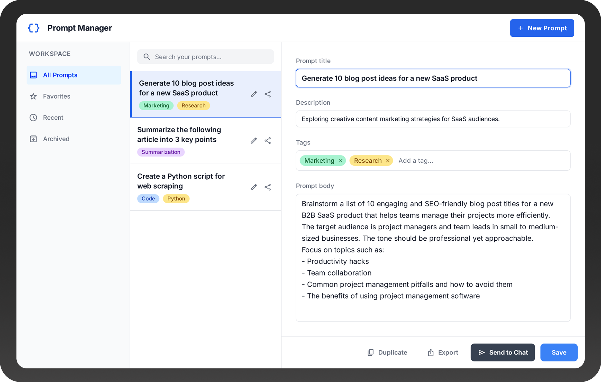
Task: Click the edit pencil on SaaS blog prompt
Action: pyautogui.click(x=253, y=94)
